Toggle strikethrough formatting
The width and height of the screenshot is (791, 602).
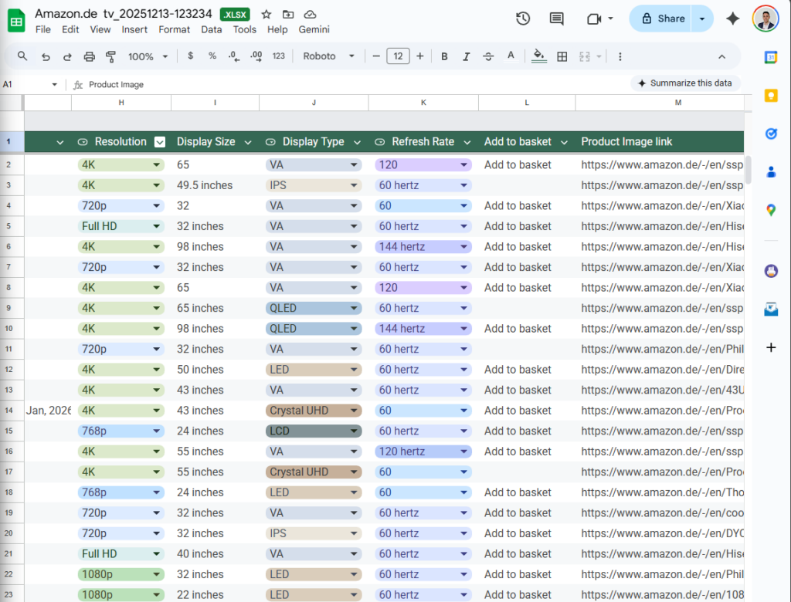(x=488, y=56)
